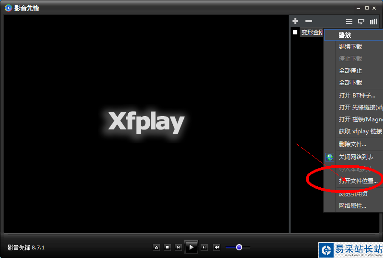Screen dimensions: 383x258
Task: Close the 影音先锋 window
Action: coord(374,8)
